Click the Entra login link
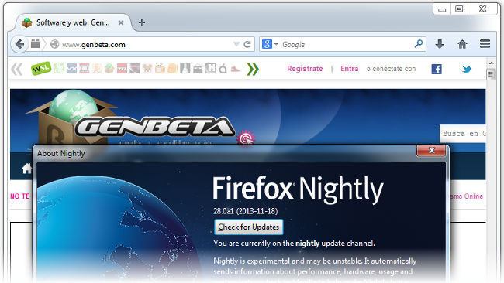The height and width of the screenshot is (283, 504). 350,69
